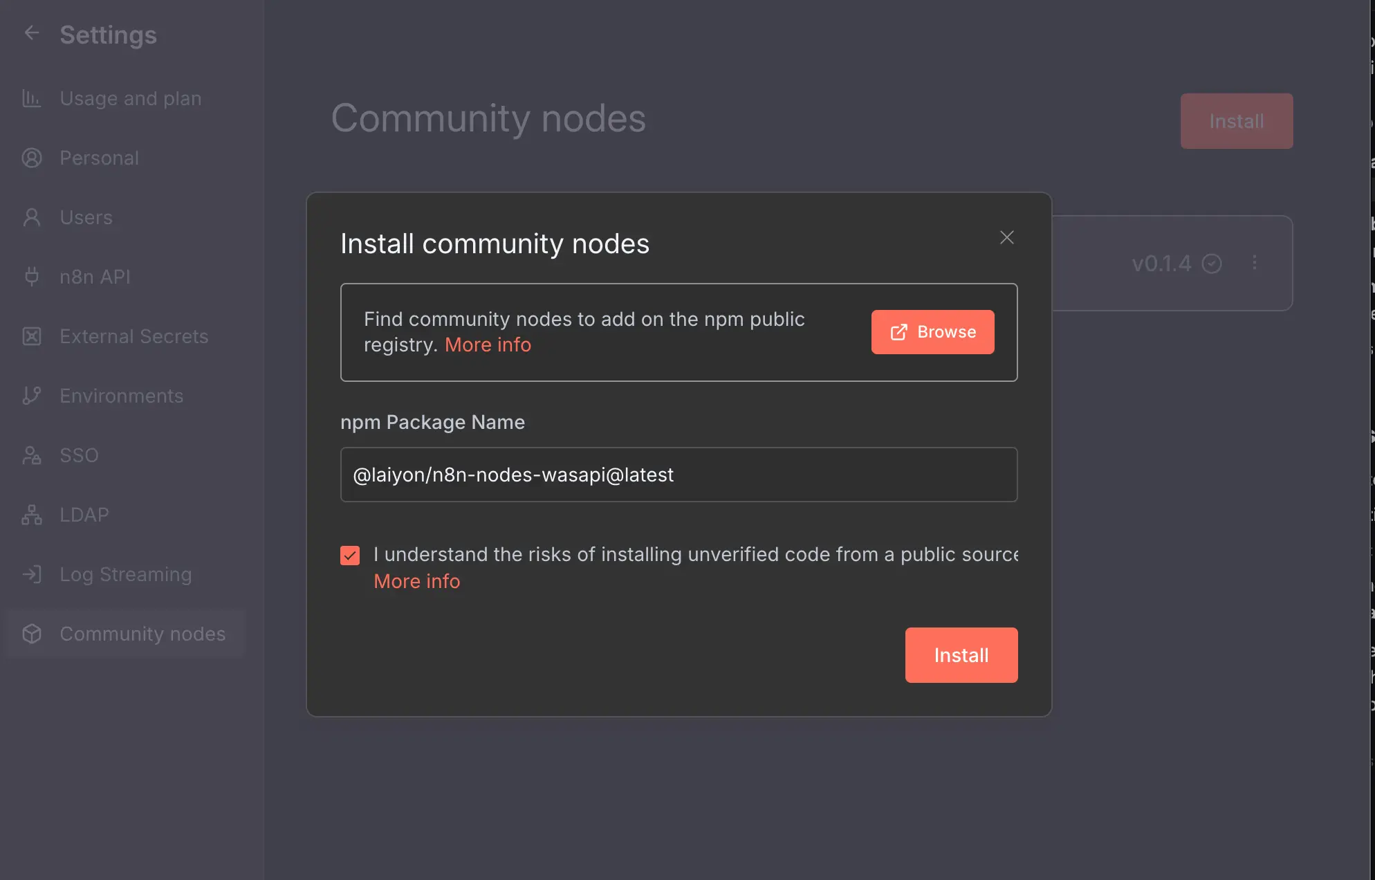This screenshot has width=1375, height=880.
Task: Click the SSO user-lock icon
Action: 32,455
